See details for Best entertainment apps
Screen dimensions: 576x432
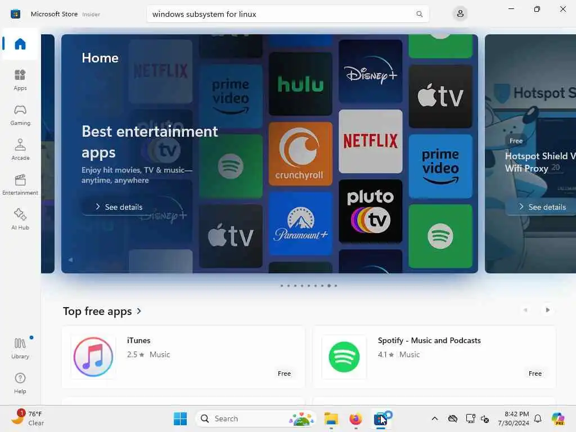[119, 207]
